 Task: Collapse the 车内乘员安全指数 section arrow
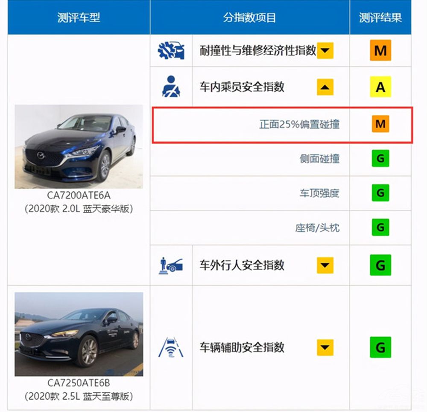[325, 87]
